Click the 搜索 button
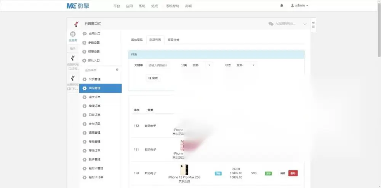 click(x=153, y=78)
